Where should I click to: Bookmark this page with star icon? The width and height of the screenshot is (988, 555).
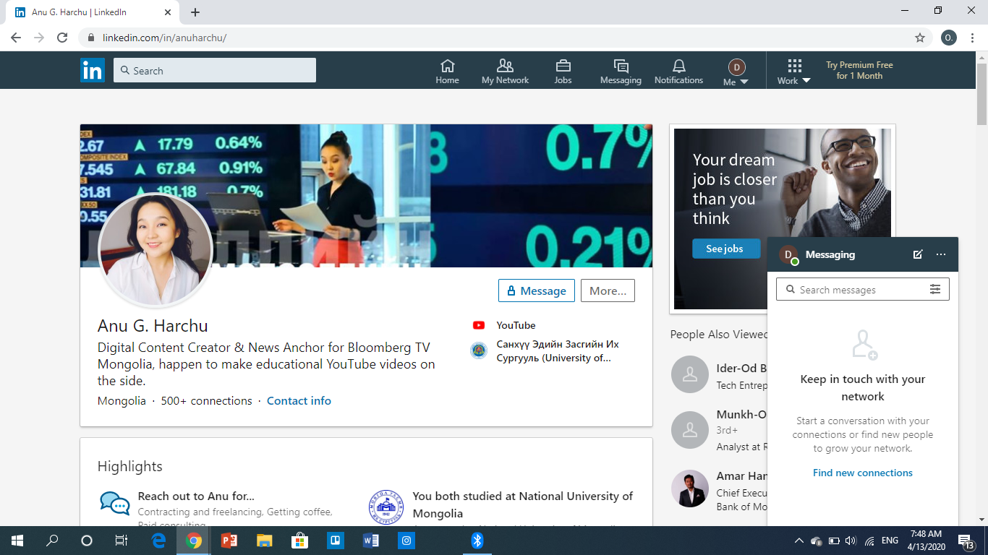920,38
